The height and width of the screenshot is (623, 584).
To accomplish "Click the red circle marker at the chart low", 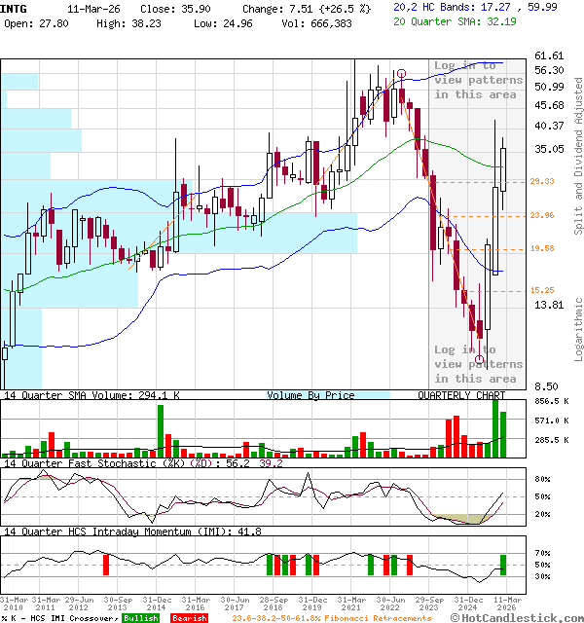I will pos(480,359).
